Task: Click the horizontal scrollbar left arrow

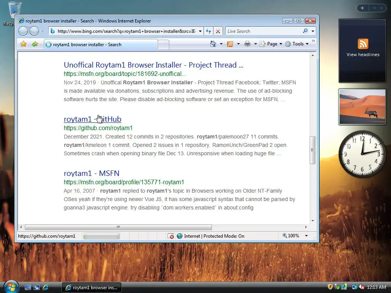Action: (x=21, y=227)
